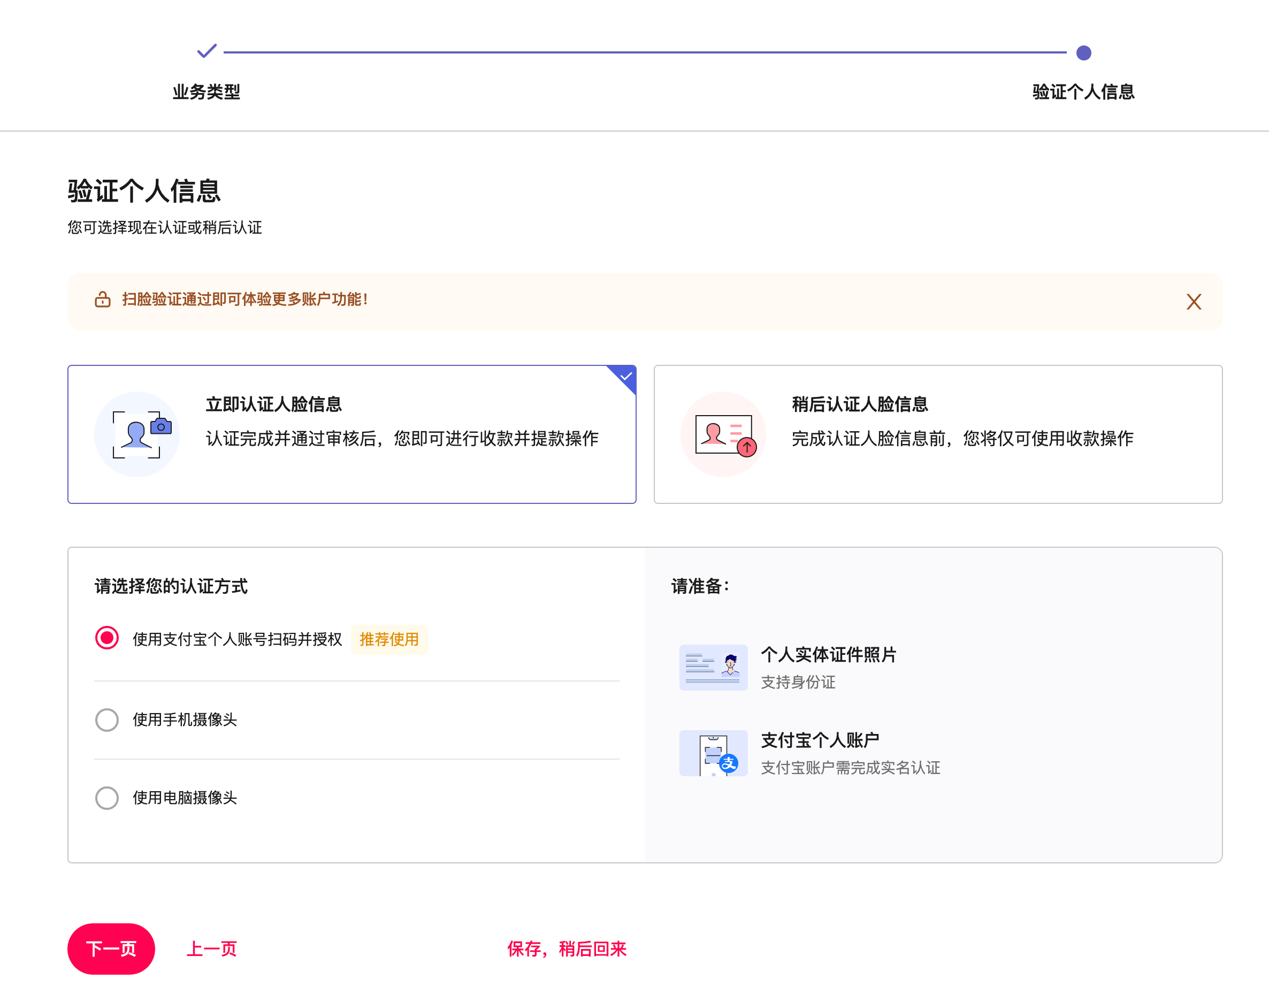This screenshot has height=995, width=1269.
Task: Click the Alipay personal account icon
Action: (x=713, y=753)
